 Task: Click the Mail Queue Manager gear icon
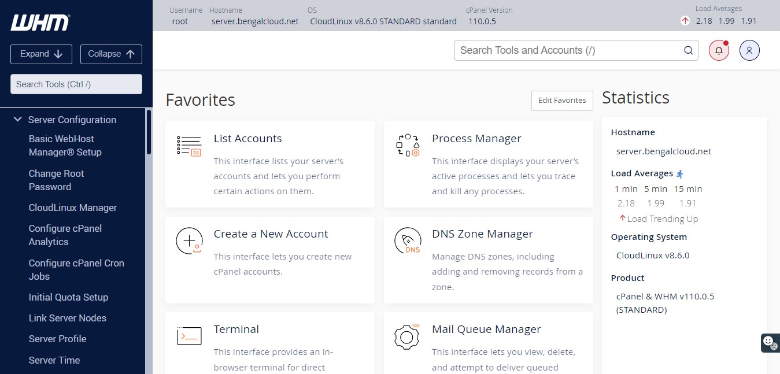(x=407, y=336)
